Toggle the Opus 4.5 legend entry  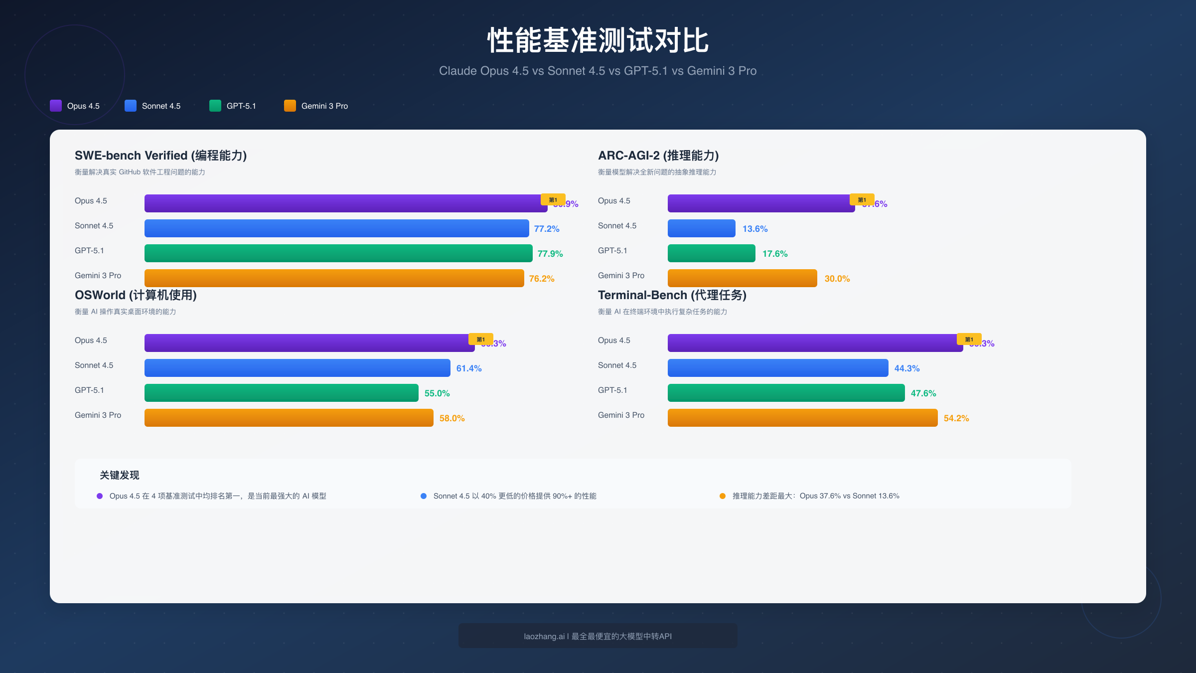pyautogui.click(x=77, y=106)
